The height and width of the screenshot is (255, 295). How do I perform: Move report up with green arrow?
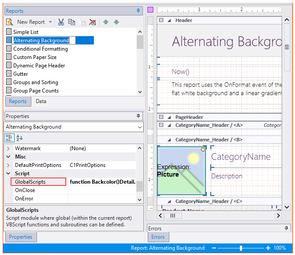tap(106, 22)
